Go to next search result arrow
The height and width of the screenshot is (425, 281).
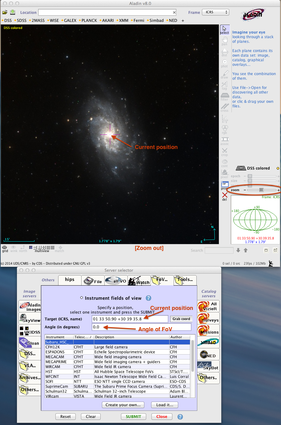click(x=238, y=251)
